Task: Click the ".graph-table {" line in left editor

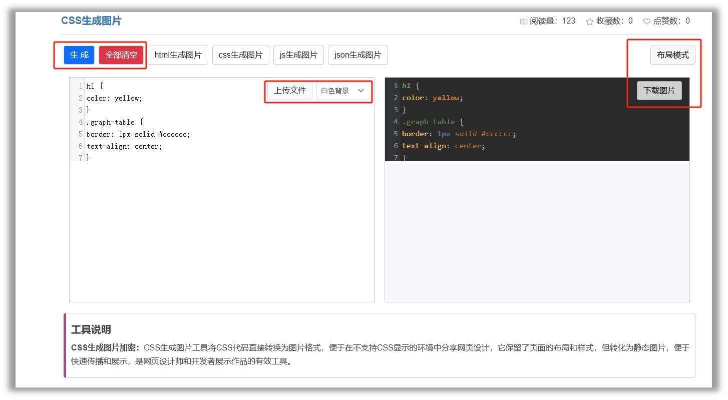Action: 115,122
